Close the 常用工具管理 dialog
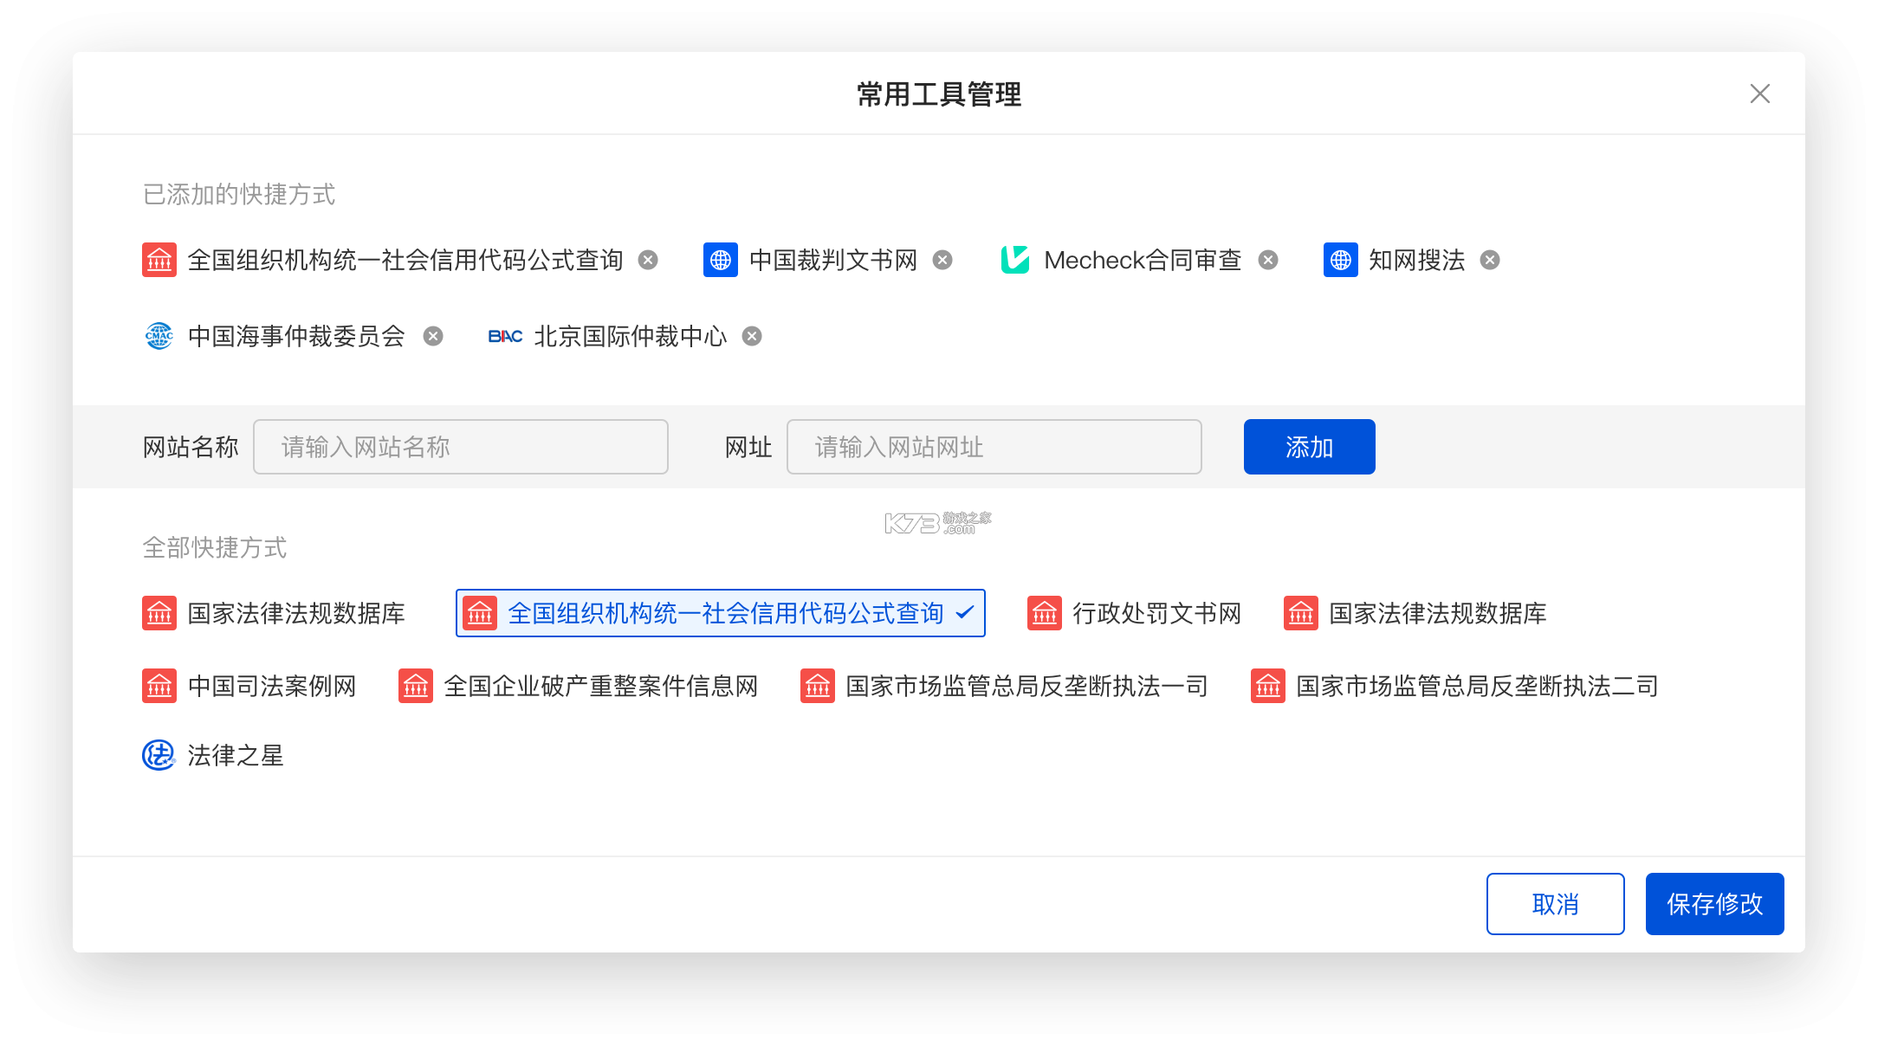 click(x=1760, y=94)
